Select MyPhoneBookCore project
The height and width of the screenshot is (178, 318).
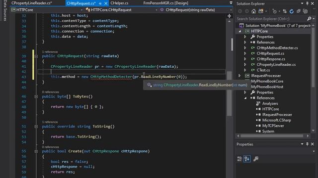click(x=267, y=81)
